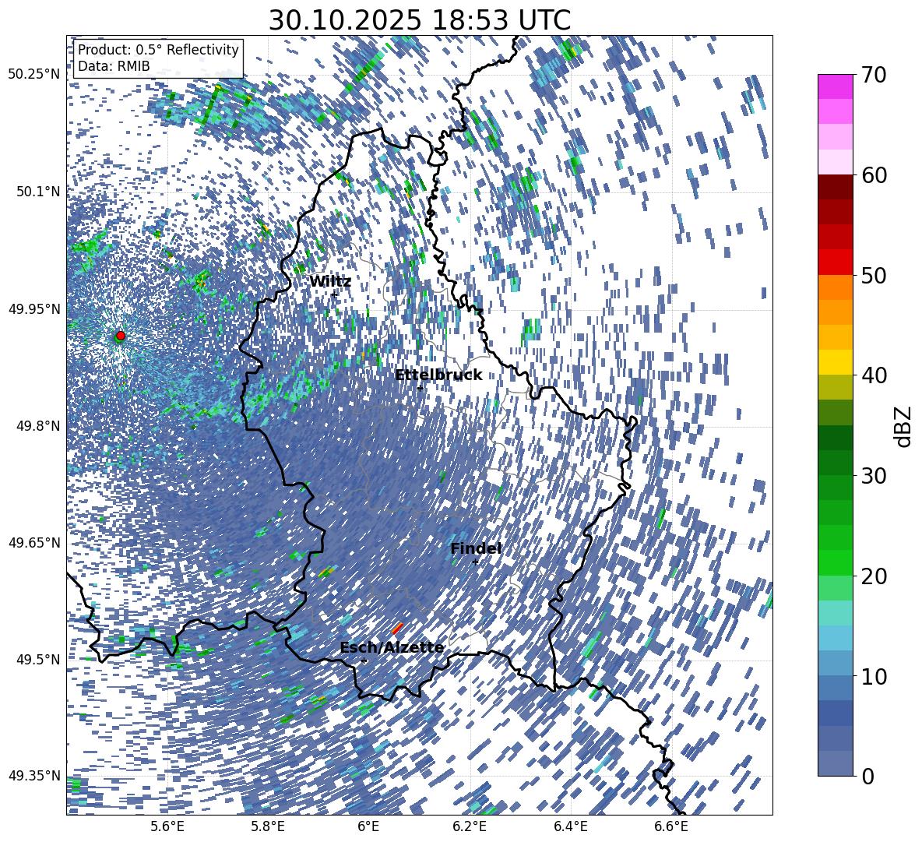This screenshot has width=922, height=842.
Task: Click the Product: 0.5° Reflectivity text
Action: click(x=158, y=49)
